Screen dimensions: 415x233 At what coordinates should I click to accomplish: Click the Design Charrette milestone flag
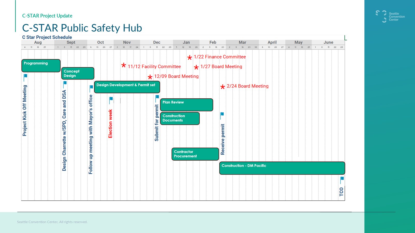pyautogui.click(x=65, y=84)
